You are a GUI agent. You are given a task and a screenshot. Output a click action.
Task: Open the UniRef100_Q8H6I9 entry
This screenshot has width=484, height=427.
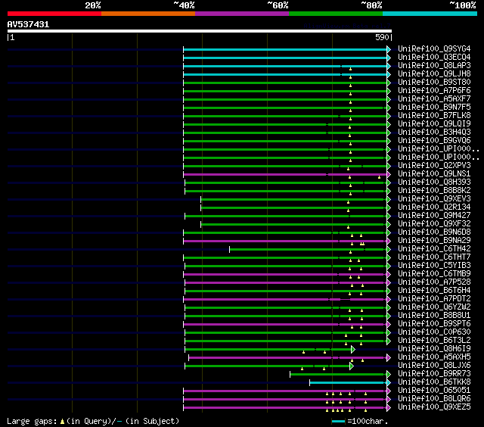pyautogui.click(x=434, y=349)
